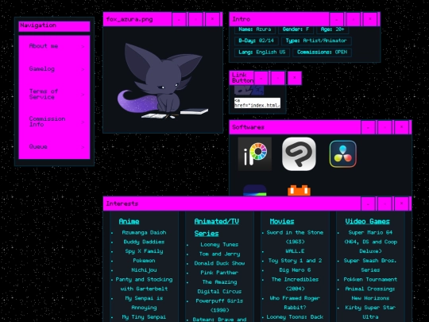429x322 pixels.
Task: Maximize the Interests window
Action: click(385, 204)
